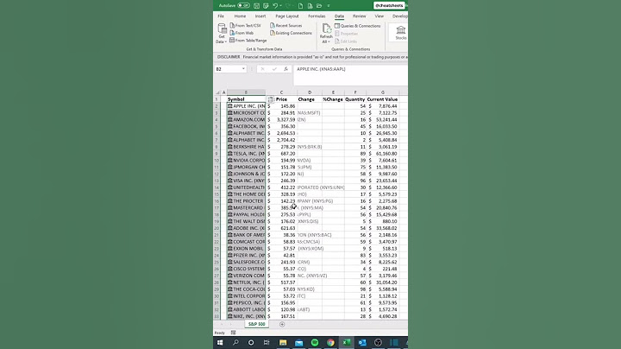
Task: Toggle the AutoSave switch
Action: coord(243,5)
